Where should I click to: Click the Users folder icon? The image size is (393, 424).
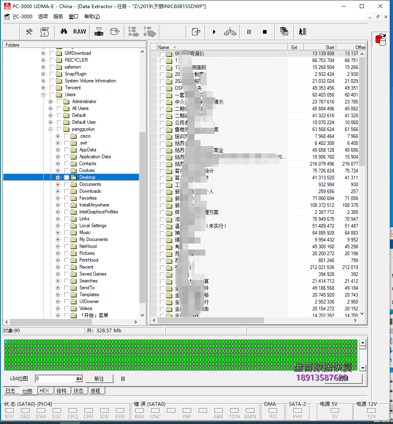click(x=59, y=95)
